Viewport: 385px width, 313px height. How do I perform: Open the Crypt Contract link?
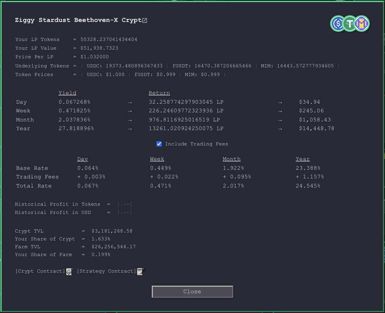pyautogui.click(x=40, y=271)
